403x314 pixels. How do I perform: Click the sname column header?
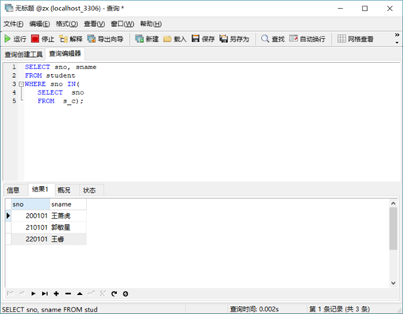[x=68, y=204]
